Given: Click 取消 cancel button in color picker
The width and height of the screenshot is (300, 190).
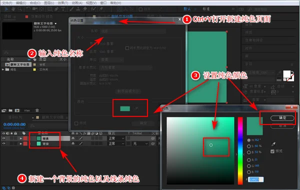Looking at the screenshot, I should coord(282,126).
